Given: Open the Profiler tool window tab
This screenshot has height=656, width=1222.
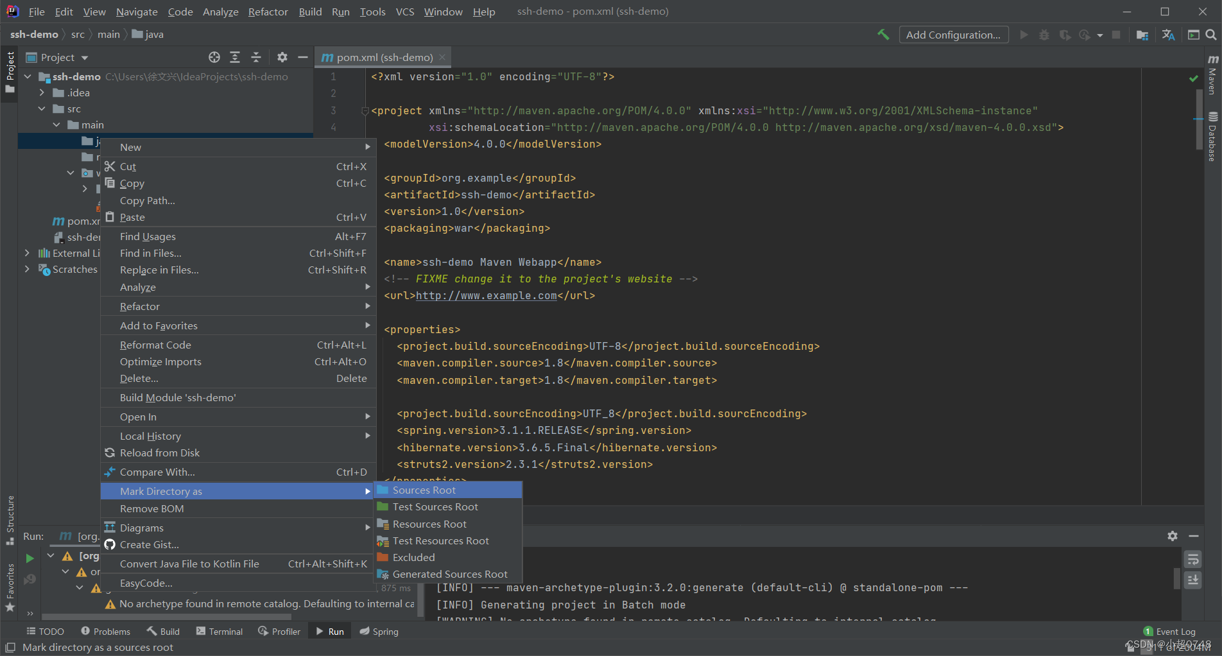Looking at the screenshot, I should click(279, 632).
